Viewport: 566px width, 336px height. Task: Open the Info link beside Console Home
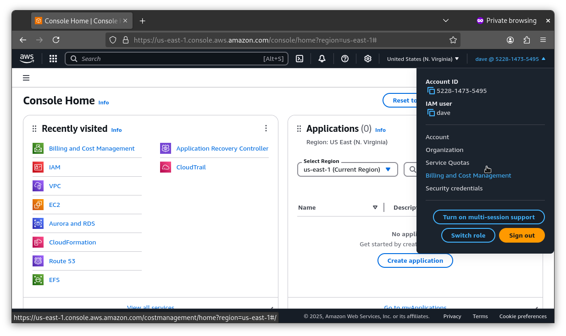point(104,103)
